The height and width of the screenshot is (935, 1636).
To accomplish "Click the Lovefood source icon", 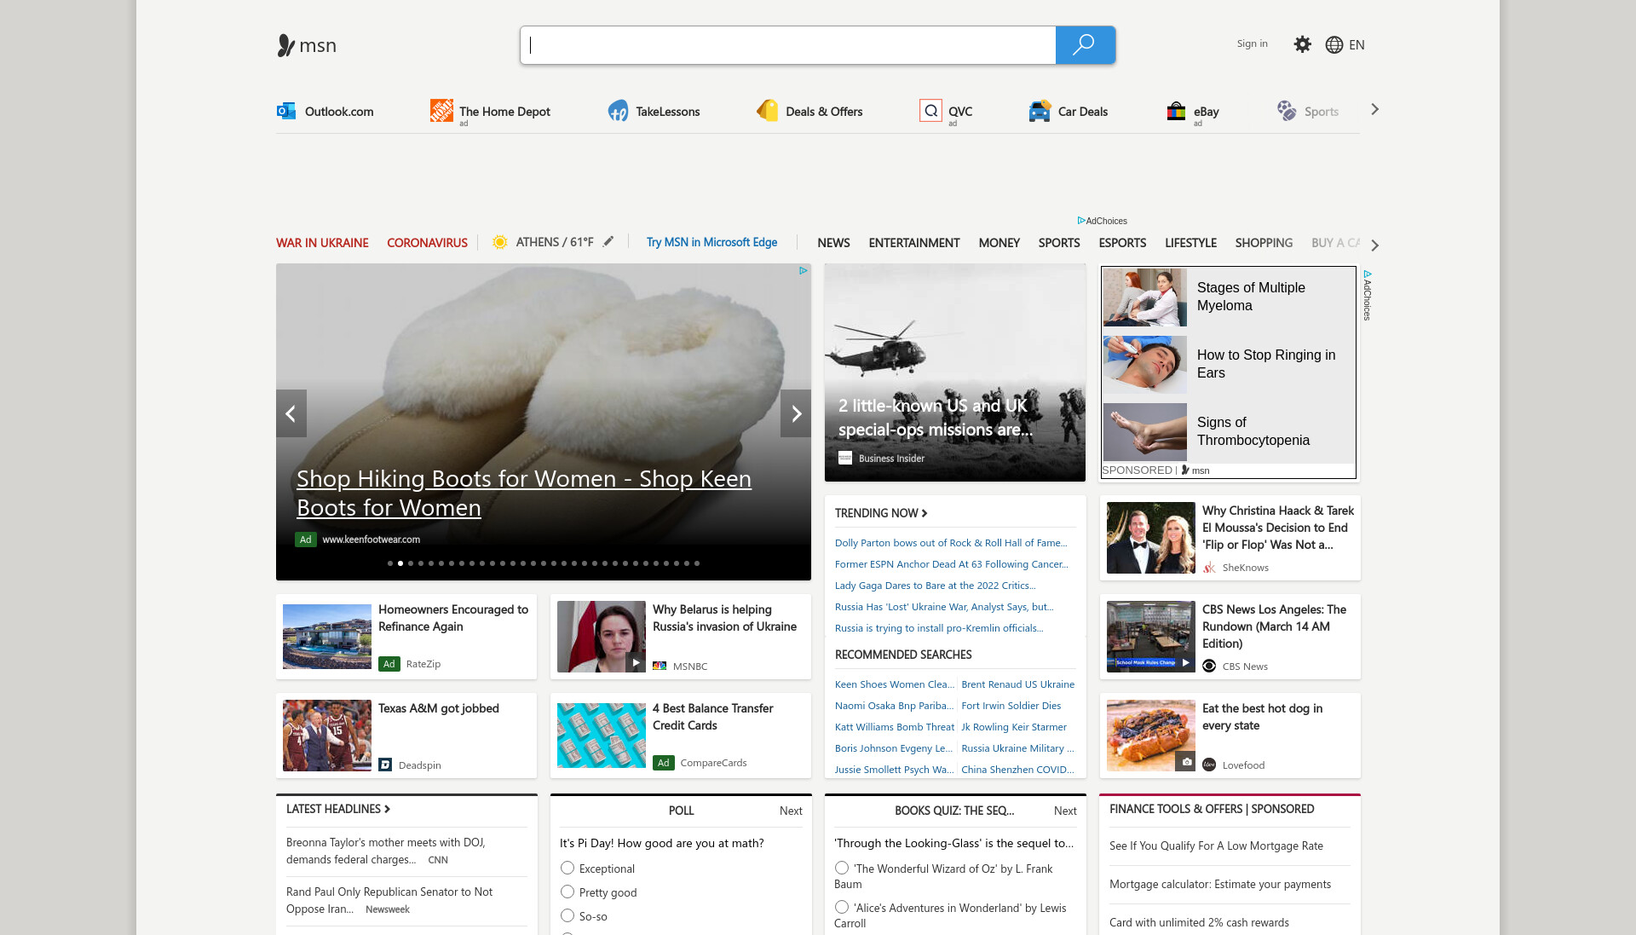I will (1209, 765).
